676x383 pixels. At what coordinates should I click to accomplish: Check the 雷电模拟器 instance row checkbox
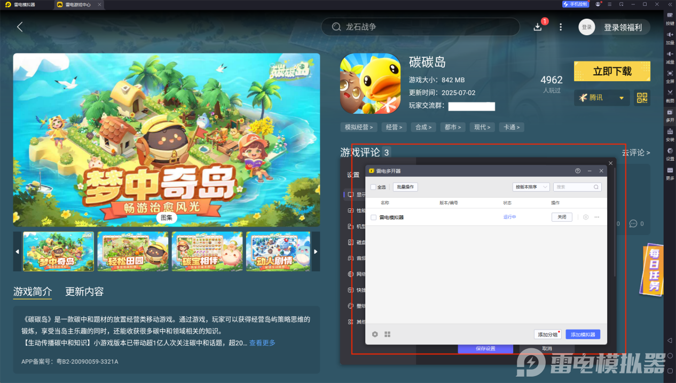click(374, 217)
